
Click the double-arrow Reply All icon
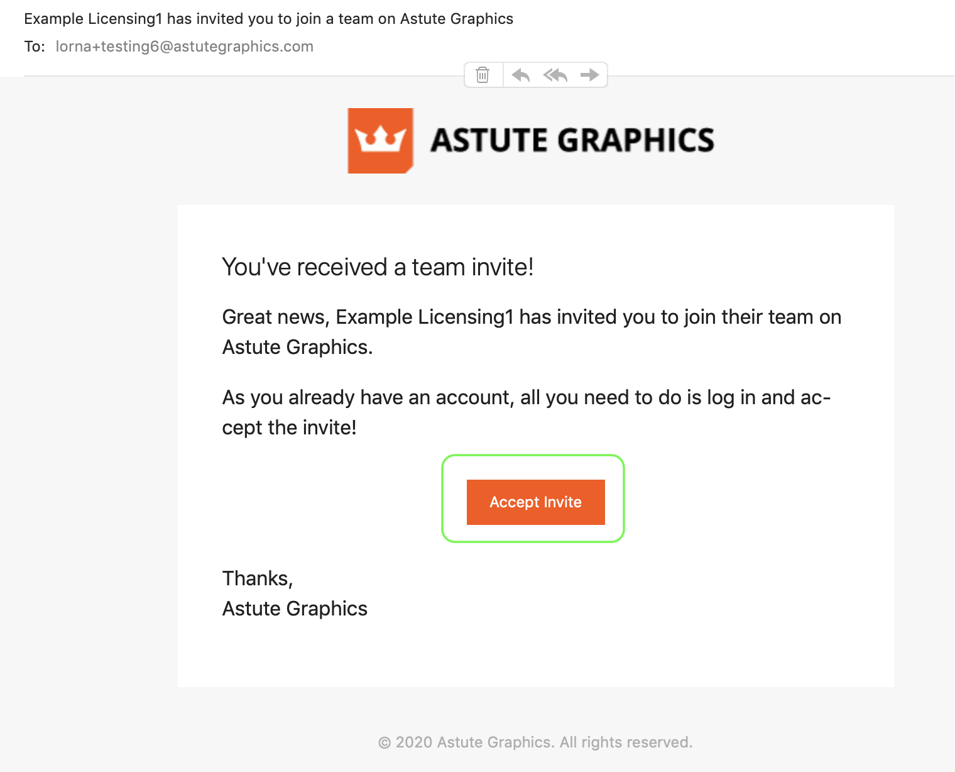pyautogui.click(x=555, y=75)
